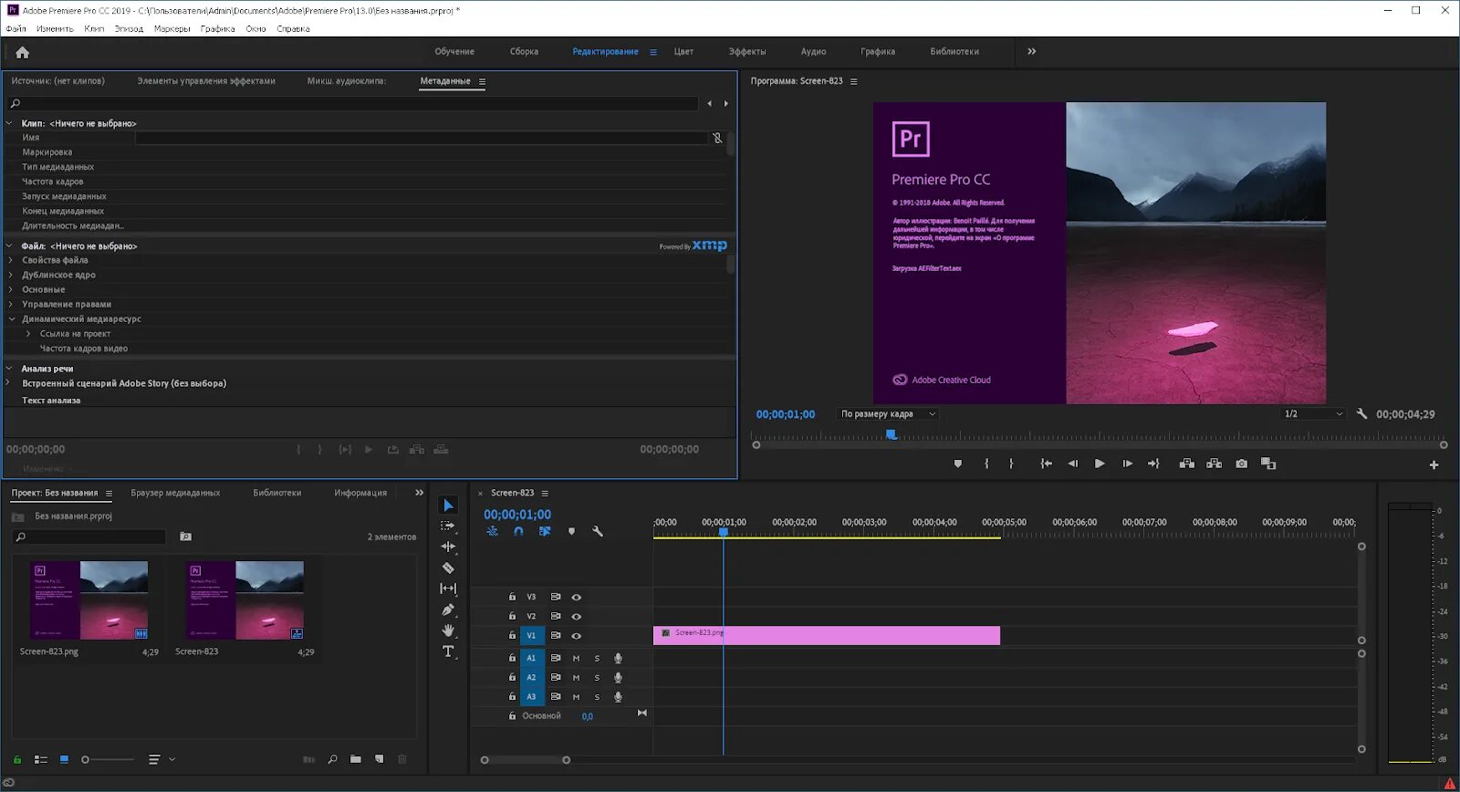
Task: Select the Pen tool
Action: click(448, 610)
